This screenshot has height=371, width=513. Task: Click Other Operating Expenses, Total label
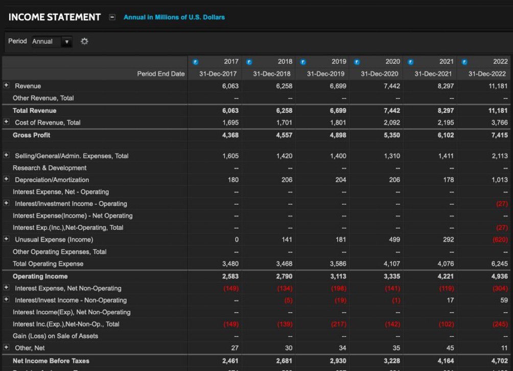59,252
